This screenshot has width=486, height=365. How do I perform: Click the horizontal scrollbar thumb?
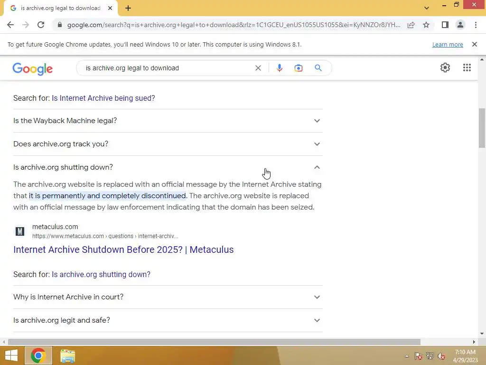[x=214, y=342]
